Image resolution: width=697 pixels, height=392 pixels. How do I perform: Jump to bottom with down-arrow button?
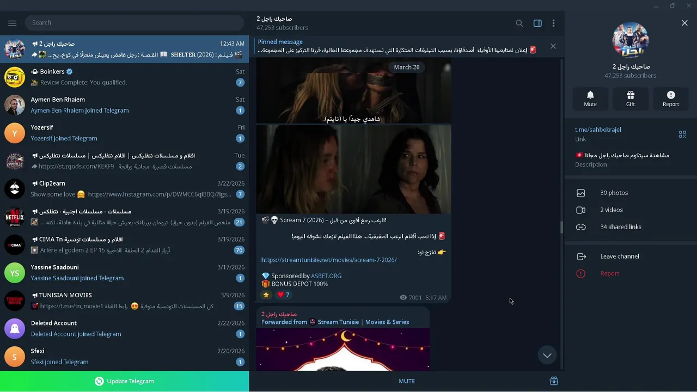tap(547, 355)
